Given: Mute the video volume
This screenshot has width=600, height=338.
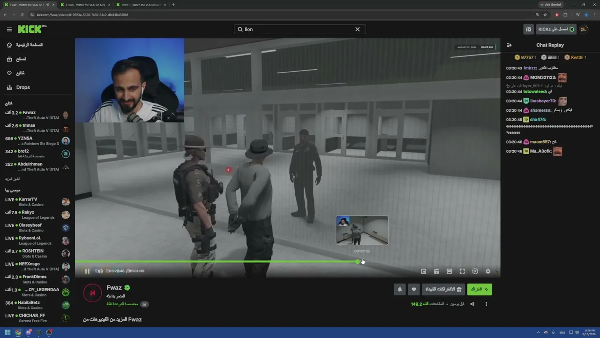Looking at the screenshot, I should [x=100, y=271].
